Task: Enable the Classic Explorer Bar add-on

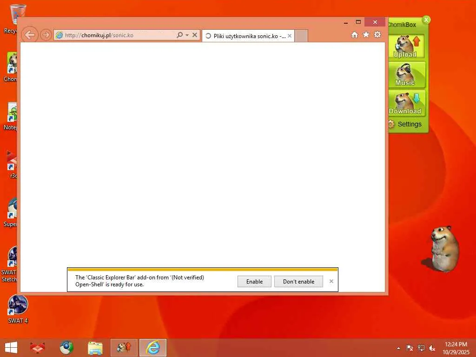Action: (254, 281)
